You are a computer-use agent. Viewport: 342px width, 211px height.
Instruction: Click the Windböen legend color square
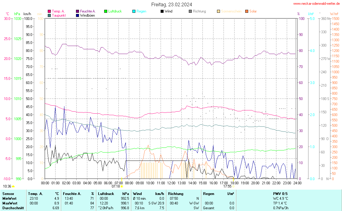[x=77, y=15]
